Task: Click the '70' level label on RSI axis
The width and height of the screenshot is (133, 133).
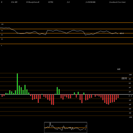Action: pyautogui.click(x=2, y=31)
